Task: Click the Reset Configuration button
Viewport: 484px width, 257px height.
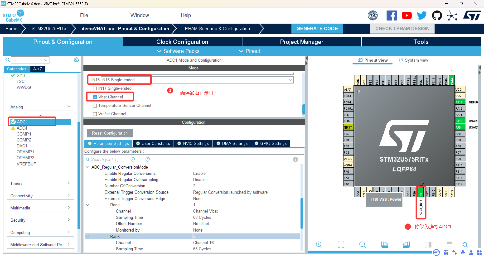Action: 110,133
